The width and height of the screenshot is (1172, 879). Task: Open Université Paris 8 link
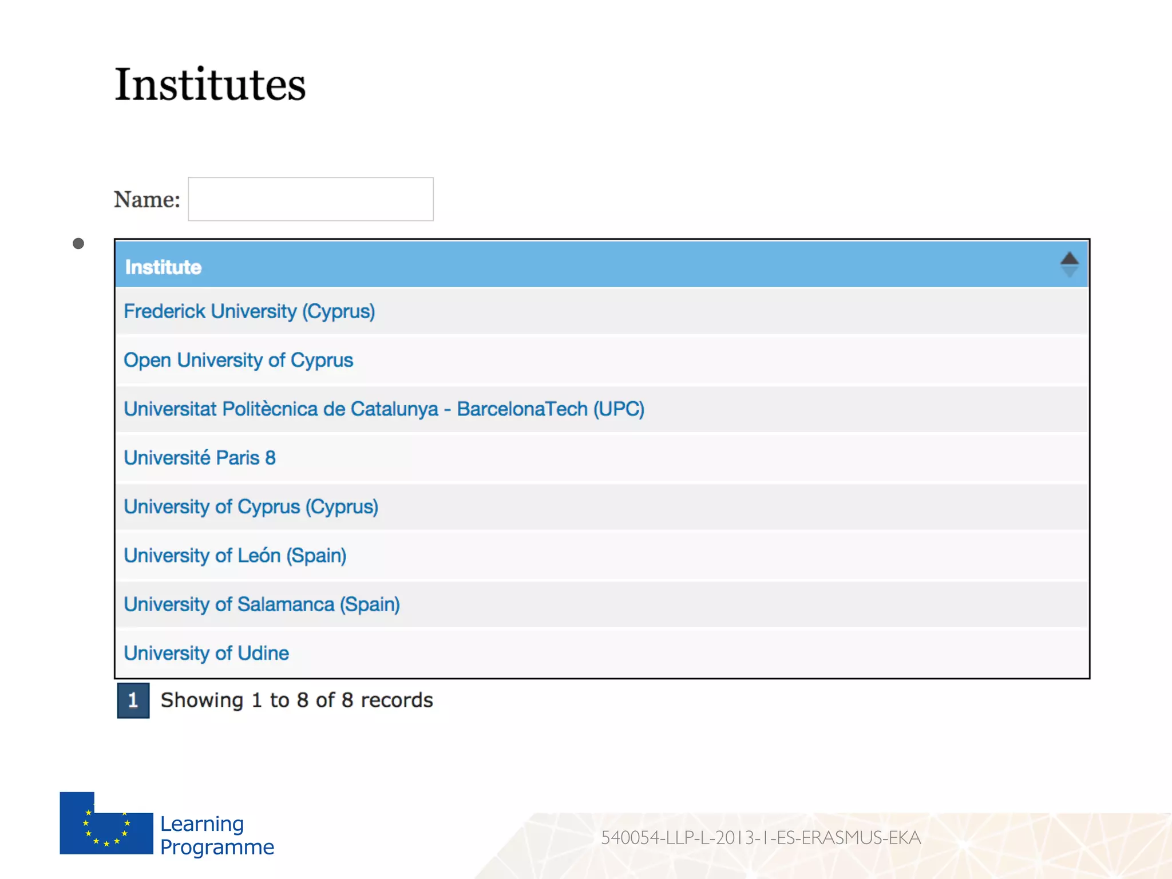[200, 458]
